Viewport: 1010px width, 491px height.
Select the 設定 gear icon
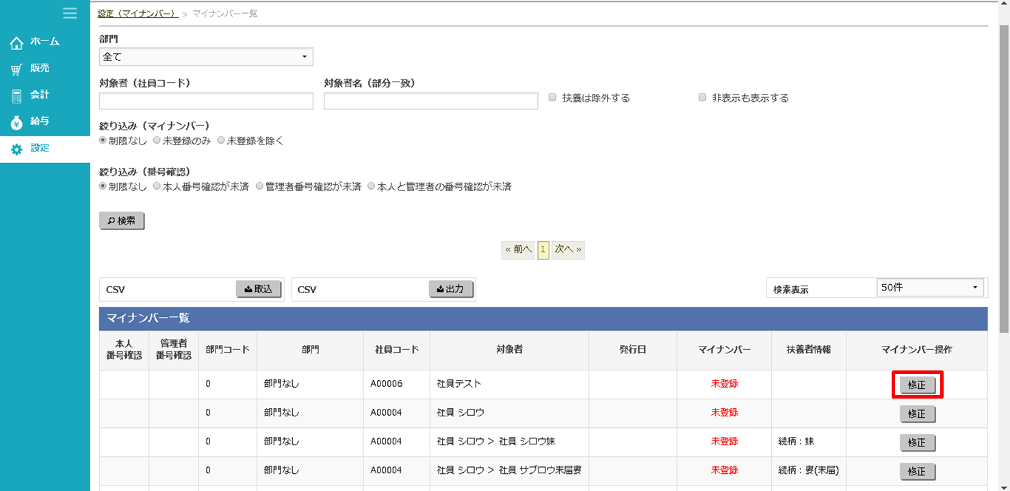point(16,149)
